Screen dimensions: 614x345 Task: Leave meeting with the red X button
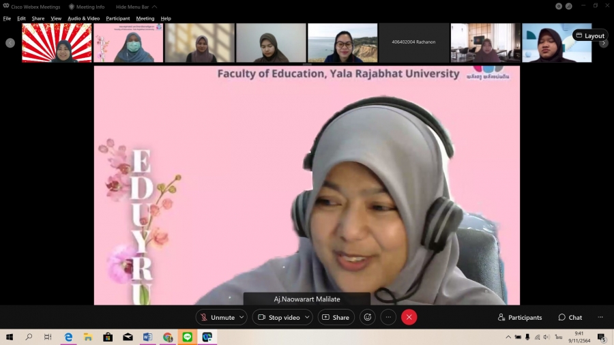click(x=409, y=317)
